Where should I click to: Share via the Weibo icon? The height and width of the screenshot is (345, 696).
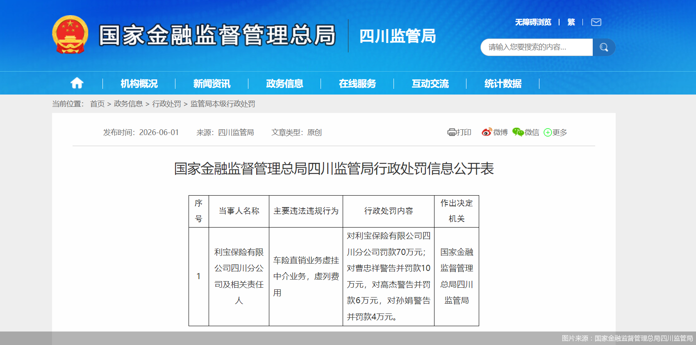tap(487, 132)
